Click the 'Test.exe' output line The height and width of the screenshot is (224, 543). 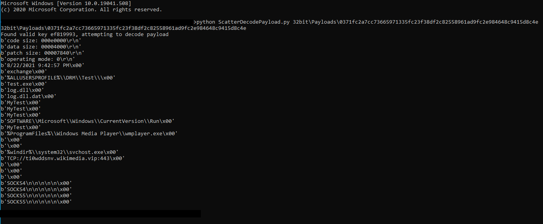tap(24, 84)
